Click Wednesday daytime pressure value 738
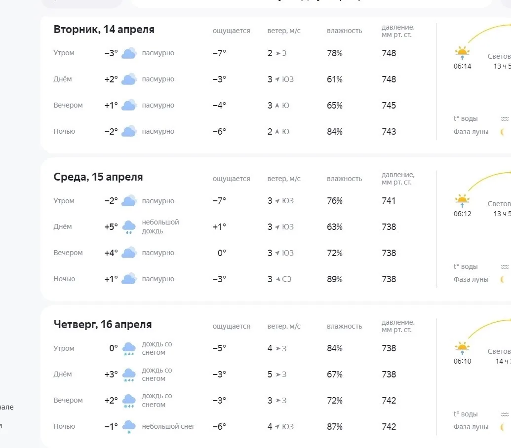This screenshot has height=448, width=511. click(389, 227)
